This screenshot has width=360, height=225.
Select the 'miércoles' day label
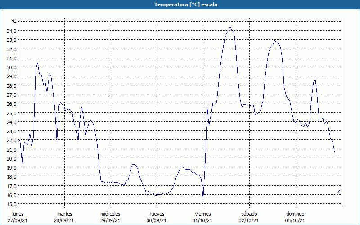pos(110,214)
